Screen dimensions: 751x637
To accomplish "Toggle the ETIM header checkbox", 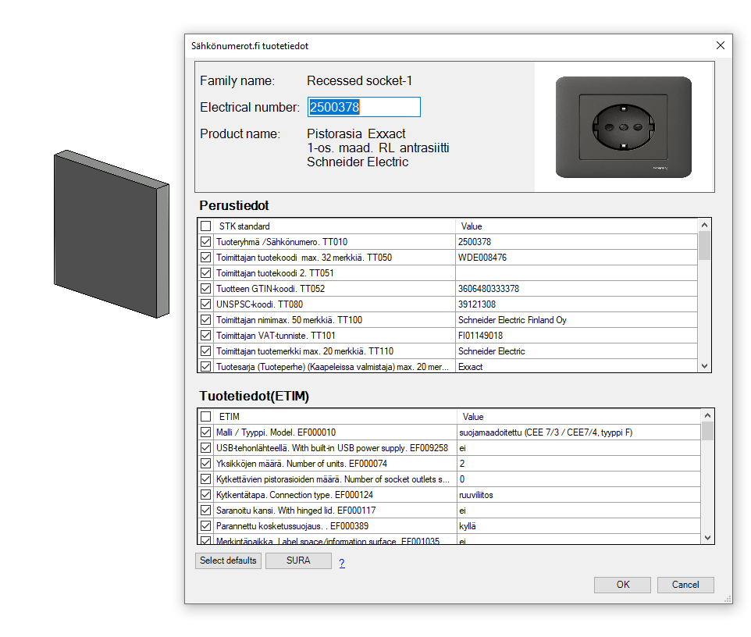I will [x=206, y=417].
